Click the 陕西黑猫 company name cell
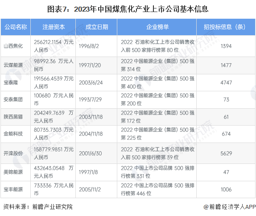Image resolution: width=256 pixels, height=216 pixels. [x=16, y=117]
